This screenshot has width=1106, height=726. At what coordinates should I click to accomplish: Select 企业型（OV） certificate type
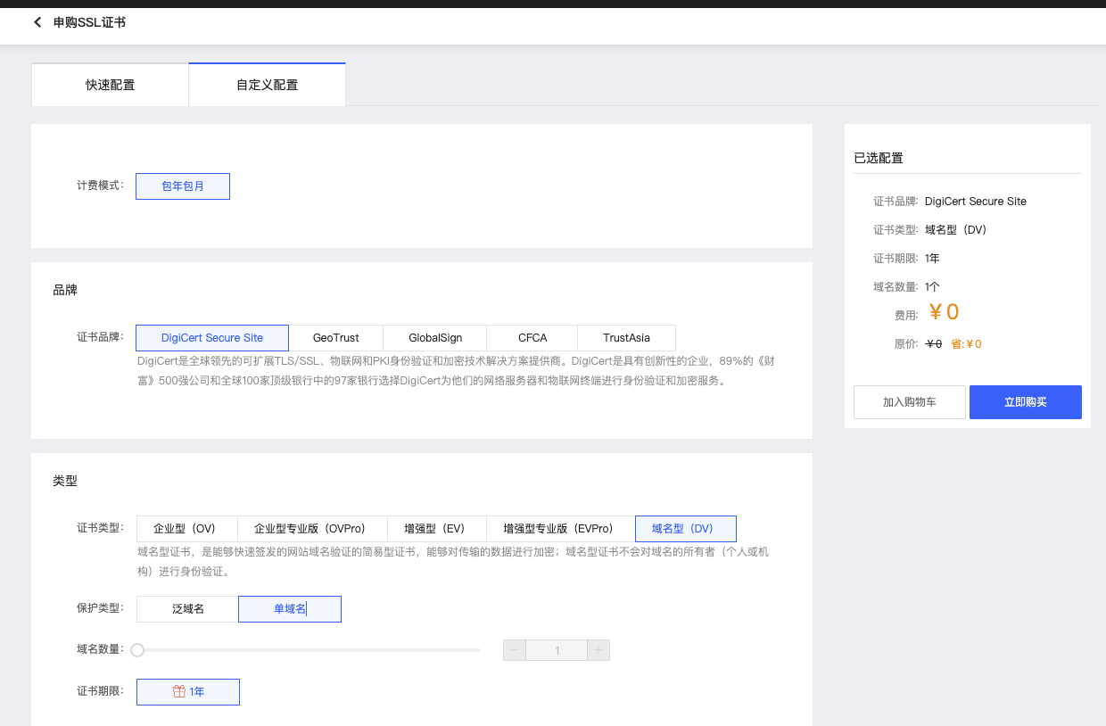click(x=187, y=529)
